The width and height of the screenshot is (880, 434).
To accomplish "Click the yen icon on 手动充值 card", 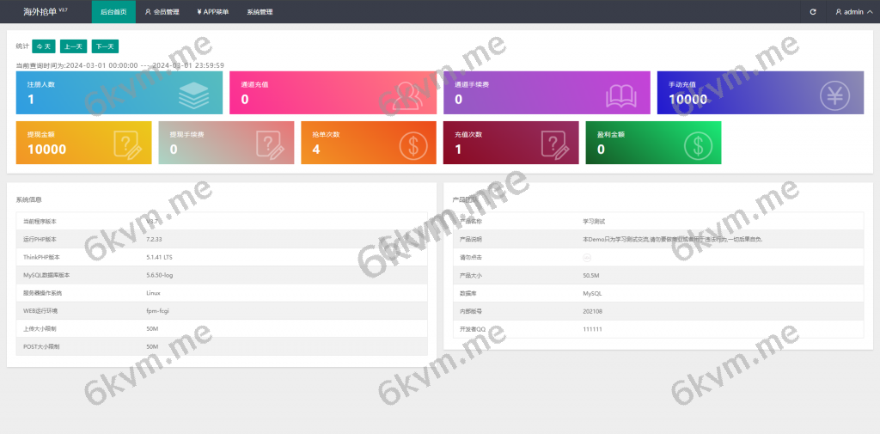I will [x=834, y=94].
